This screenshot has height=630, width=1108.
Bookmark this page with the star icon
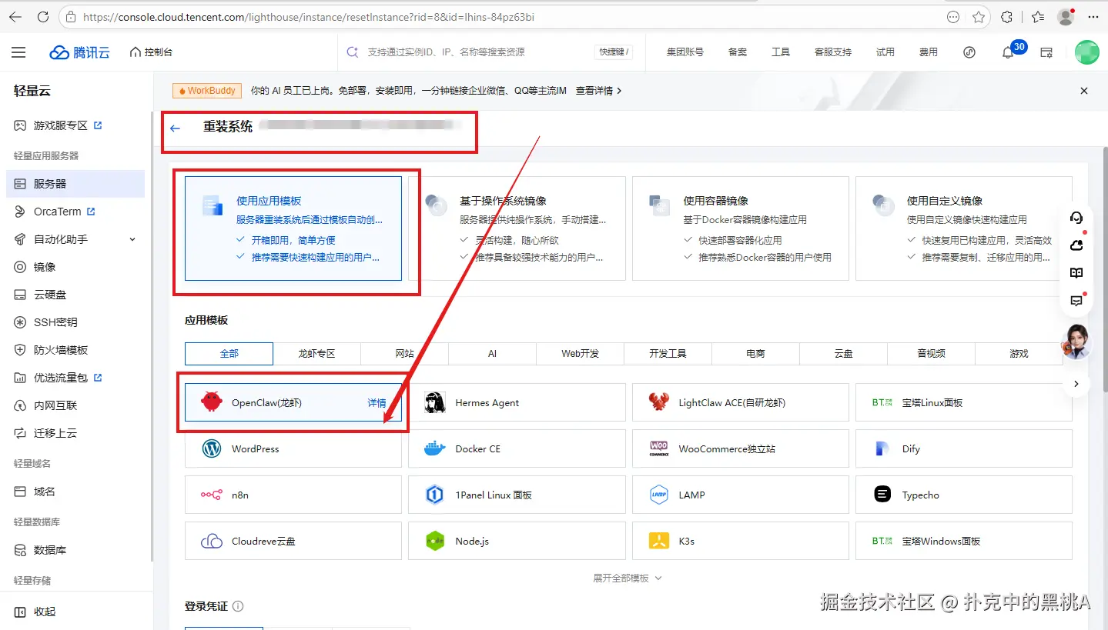pyautogui.click(x=979, y=16)
